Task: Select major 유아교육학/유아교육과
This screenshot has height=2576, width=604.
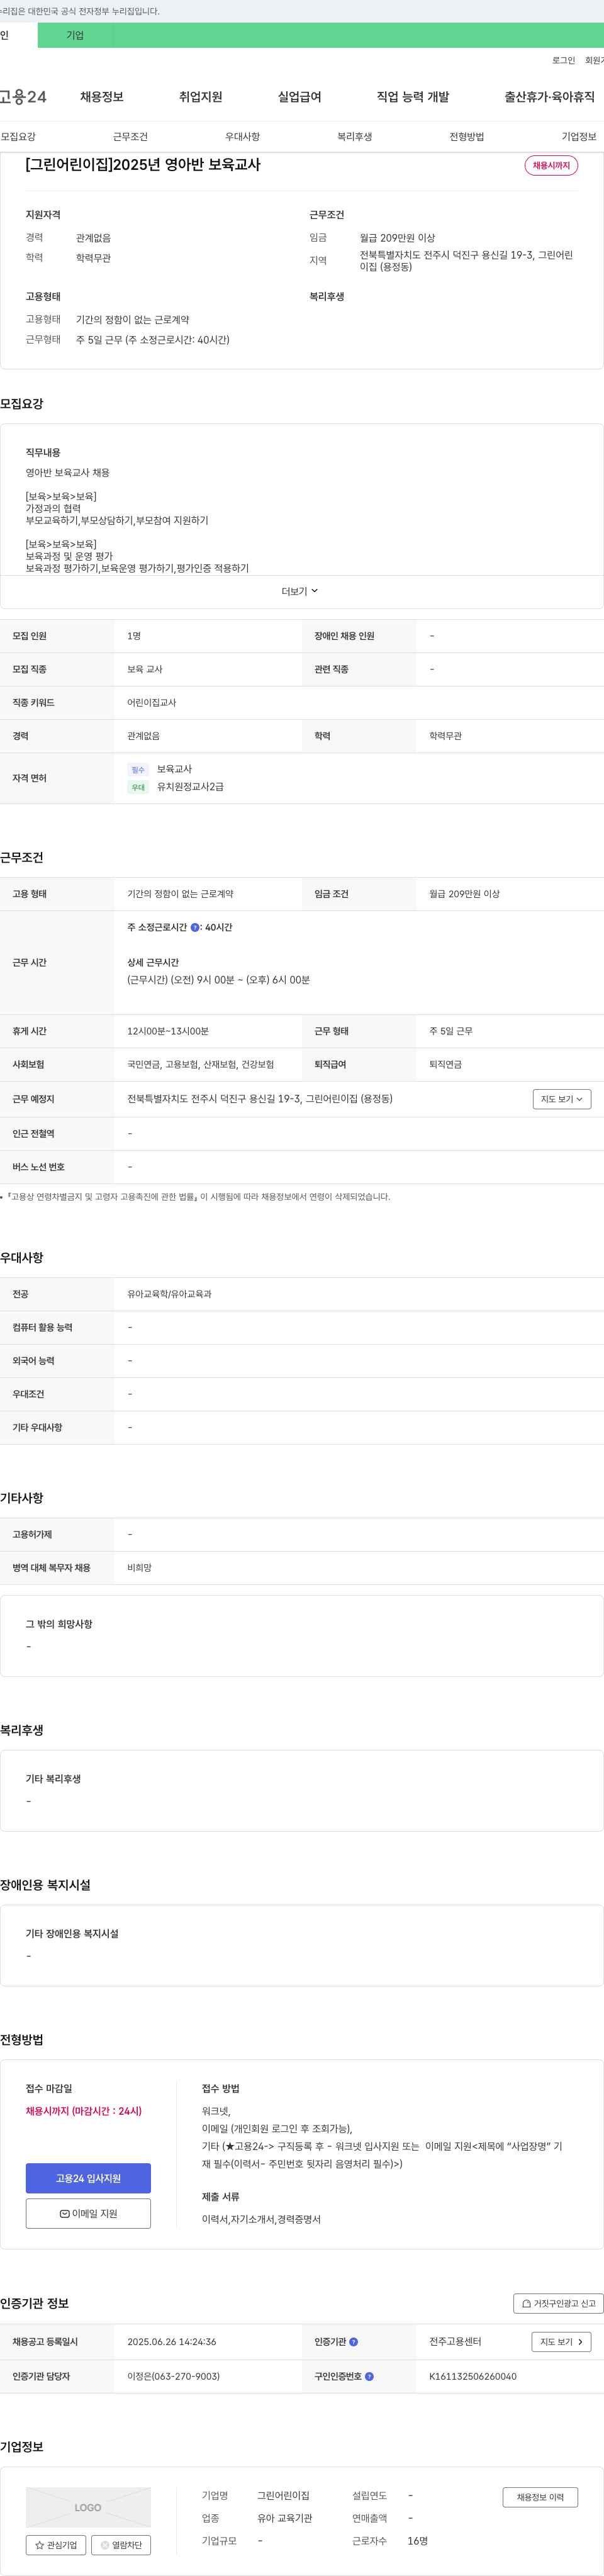Action: click(x=169, y=1294)
